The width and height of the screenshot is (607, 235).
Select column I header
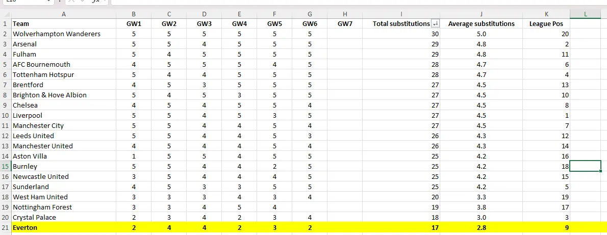click(x=401, y=14)
